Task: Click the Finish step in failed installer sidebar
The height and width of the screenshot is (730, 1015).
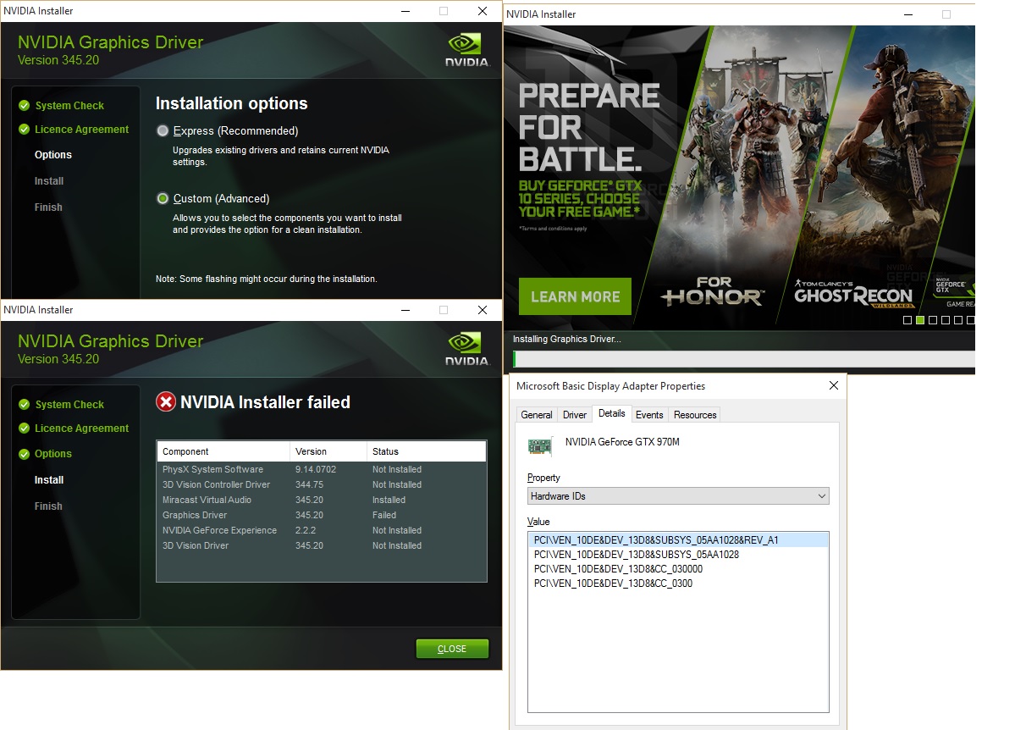Action: click(x=48, y=506)
